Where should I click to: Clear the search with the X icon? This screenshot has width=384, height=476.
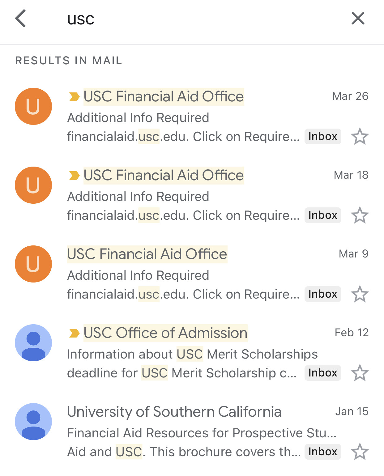(x=358, y=18)
